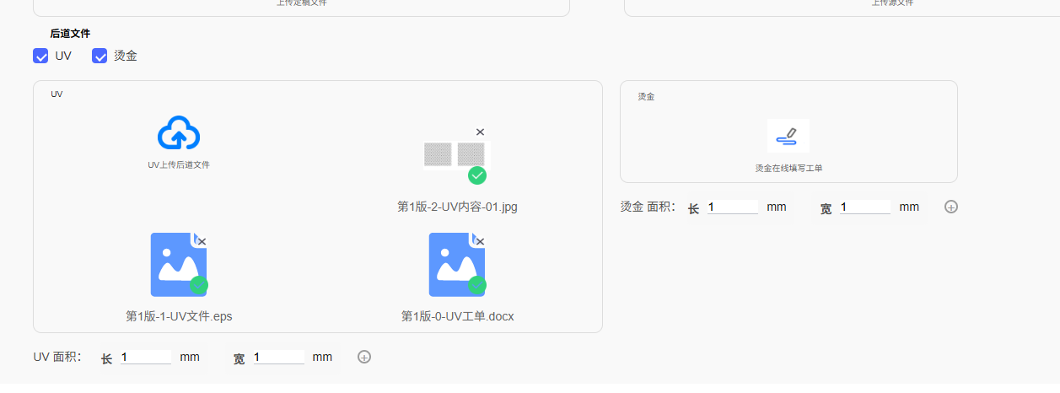Select file name 第1版-2-UV内容-01.jpg

tap(457, 207)
